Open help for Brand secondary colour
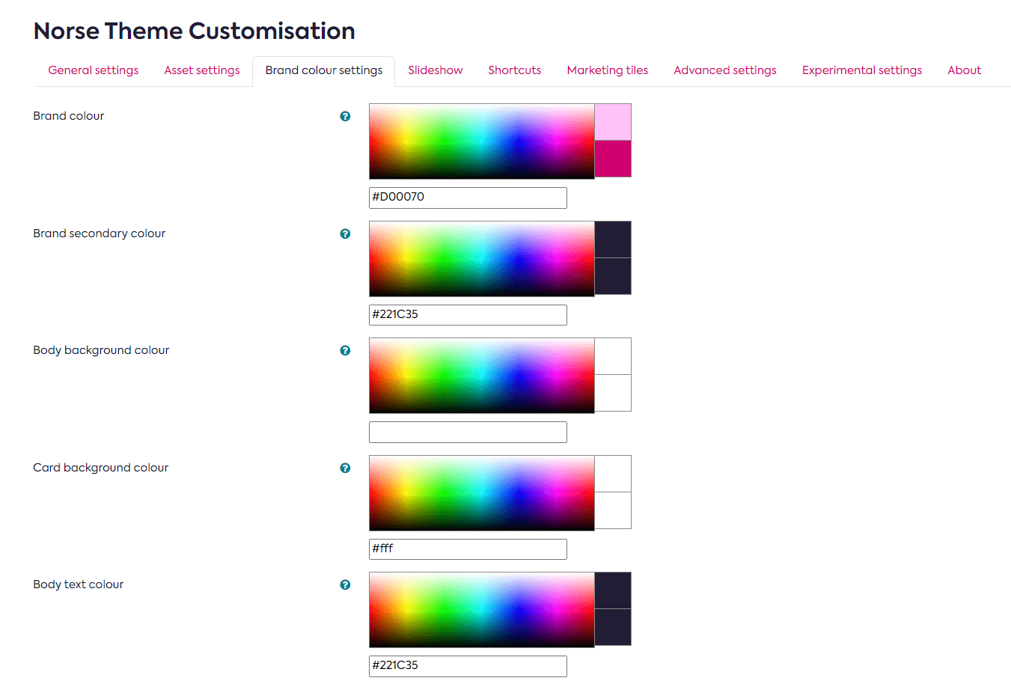The image size is (1011, 681). (345, 234)
